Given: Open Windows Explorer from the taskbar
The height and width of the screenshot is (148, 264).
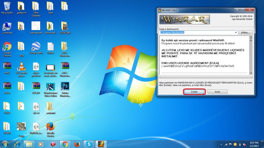Looking at the screenshot, I should 29,144.
